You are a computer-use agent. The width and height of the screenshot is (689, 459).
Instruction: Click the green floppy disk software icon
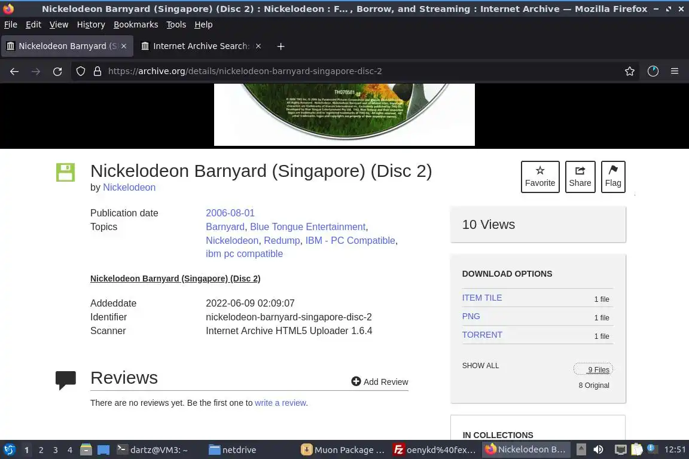tap(65, 172)
